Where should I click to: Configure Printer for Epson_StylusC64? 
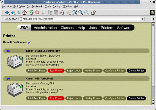coord(115,71)
